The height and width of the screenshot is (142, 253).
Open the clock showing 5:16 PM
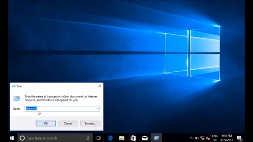point(227,138)
